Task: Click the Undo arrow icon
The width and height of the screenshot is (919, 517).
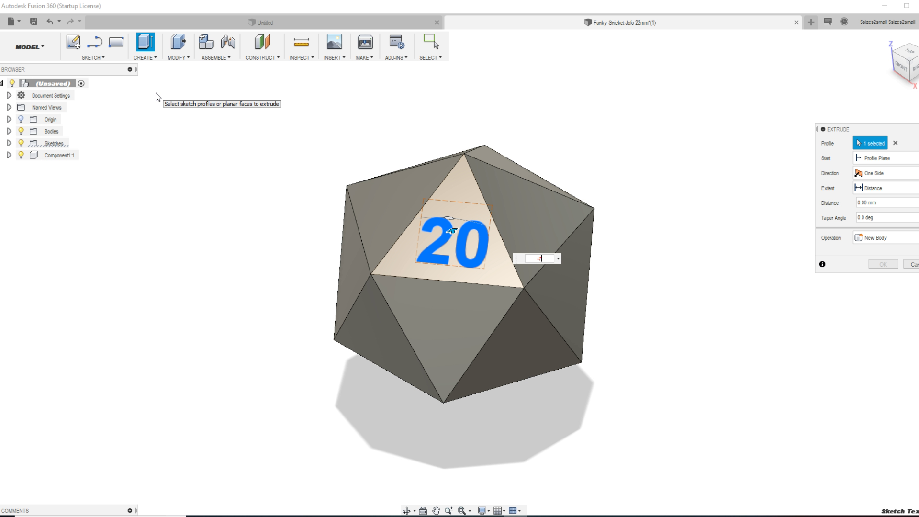Action: point(50,22)
